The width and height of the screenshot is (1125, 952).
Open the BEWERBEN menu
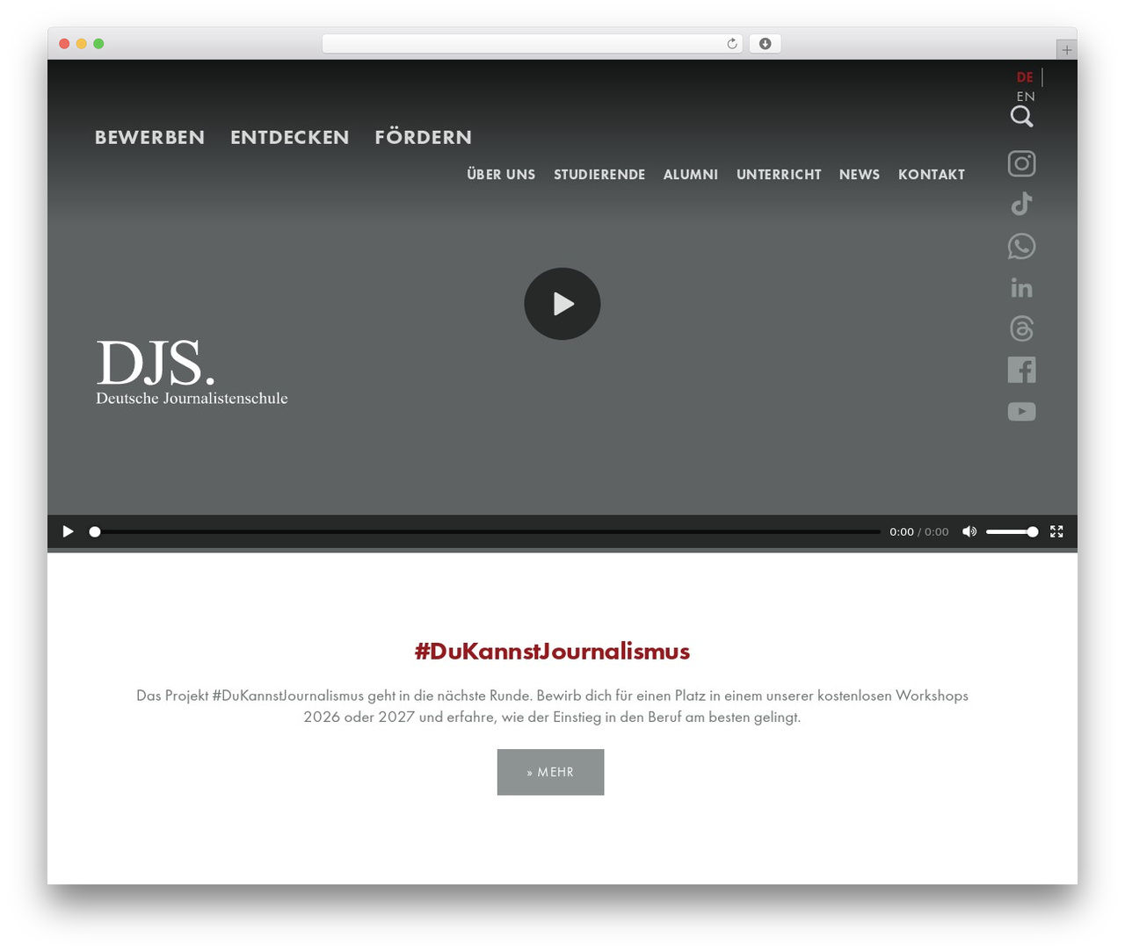point(149,137)
